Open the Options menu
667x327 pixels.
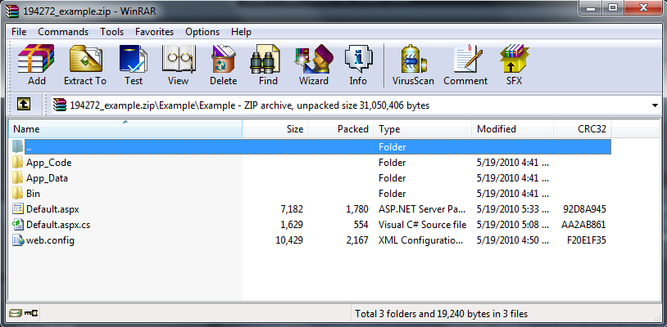pos(202,32)
